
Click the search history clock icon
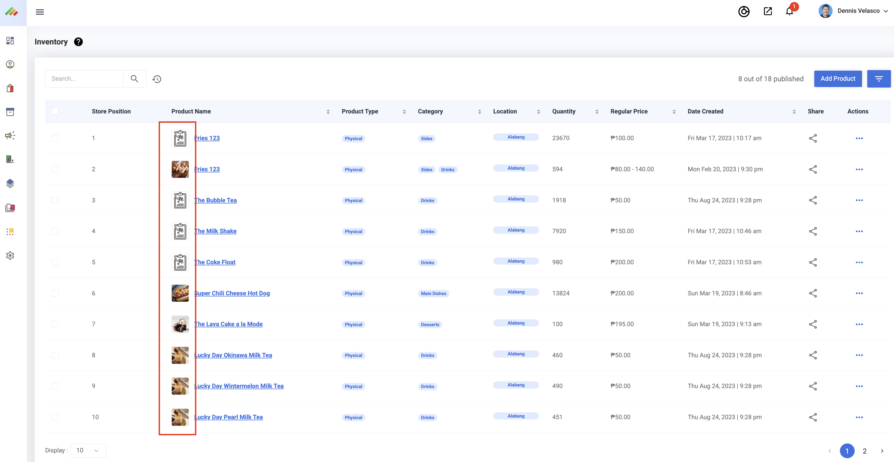pos(157,79)
